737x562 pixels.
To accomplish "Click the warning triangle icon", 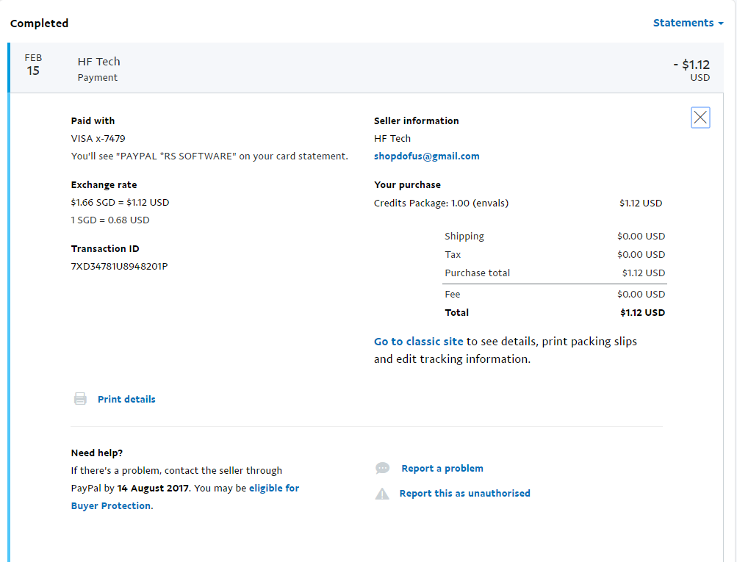I will (382, 494).
